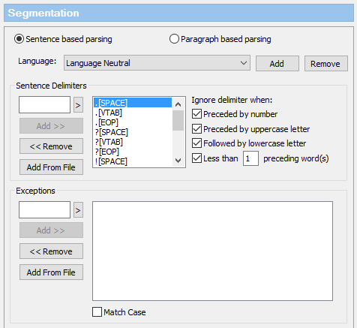Click the delimiter list scrollbar thumb
This screenshot has height=328, width=357.
[x=178, y=121]
